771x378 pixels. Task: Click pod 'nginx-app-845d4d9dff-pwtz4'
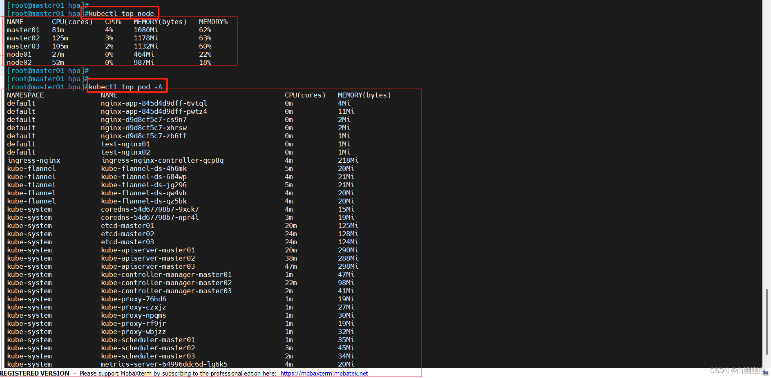[x=154, y=111]
